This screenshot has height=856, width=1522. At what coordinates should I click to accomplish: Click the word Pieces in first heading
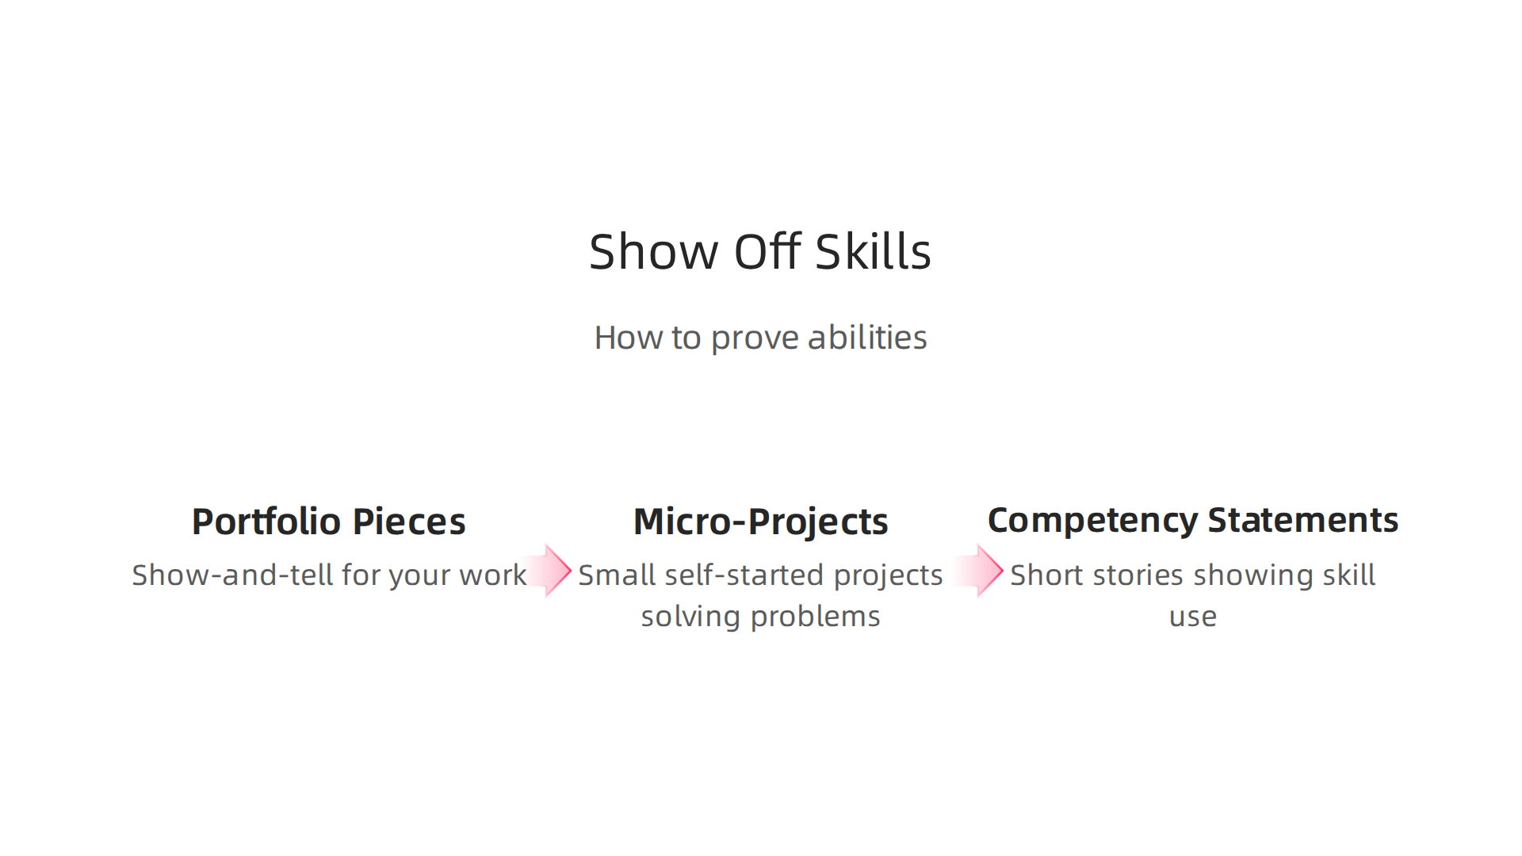click(x=409, y=522)
